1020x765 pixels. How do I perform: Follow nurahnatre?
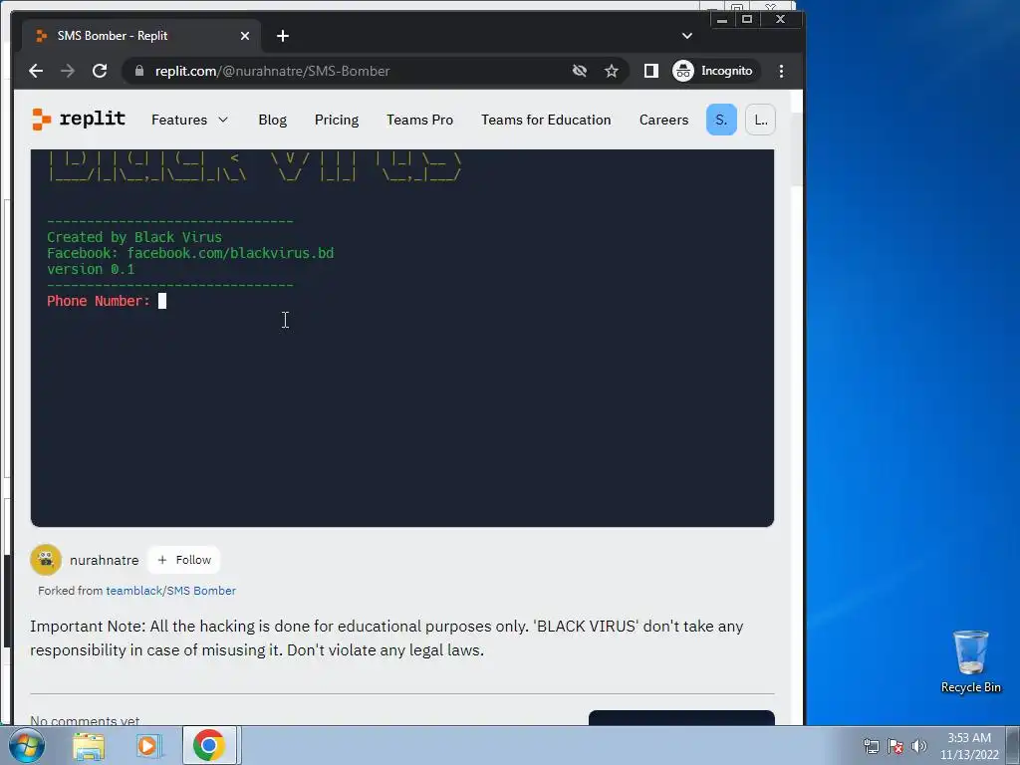(184, 560)
